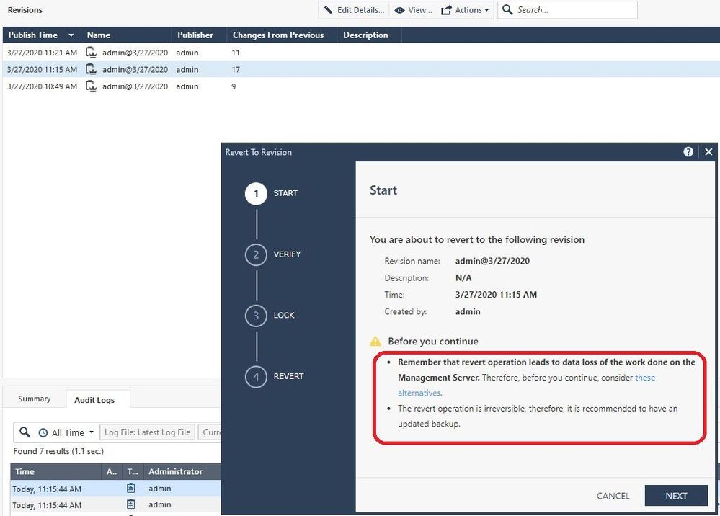
Task: Click the warning triangle icon by Before you continue
Action: pos(375,341)
